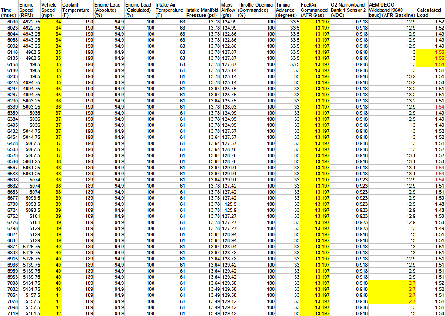Select the vehicle speed cell showing 42
This screenshot has width=445, height=316.
[51, 313]
